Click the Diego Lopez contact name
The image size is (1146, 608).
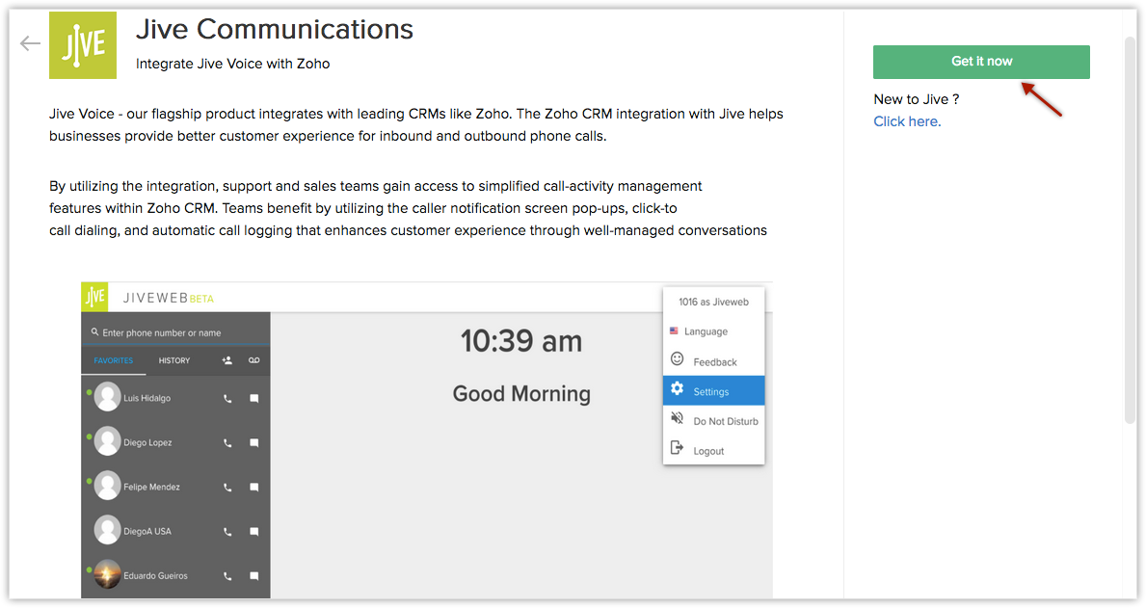coord(147,443)
